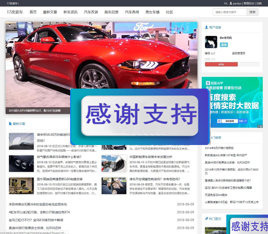Open the 前途K50 article thumbnail

pos(21,141)
